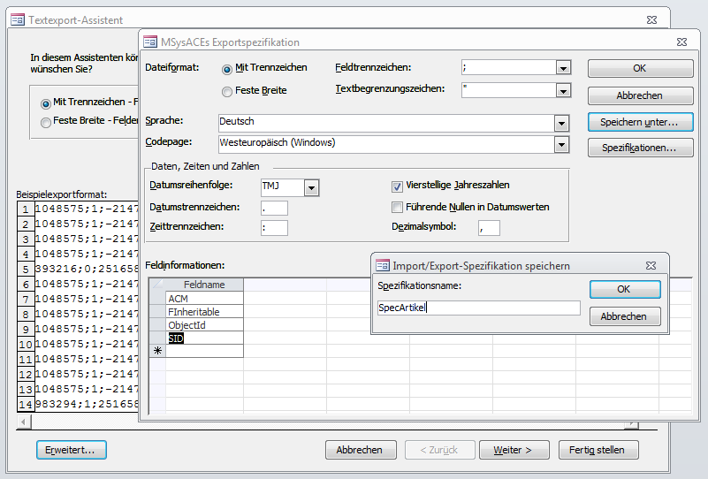Image resolution: width=708 pixels, height=479 pixels.
Task: Enable Führende Nullen in Datumswerten
Action: point(398,207)
